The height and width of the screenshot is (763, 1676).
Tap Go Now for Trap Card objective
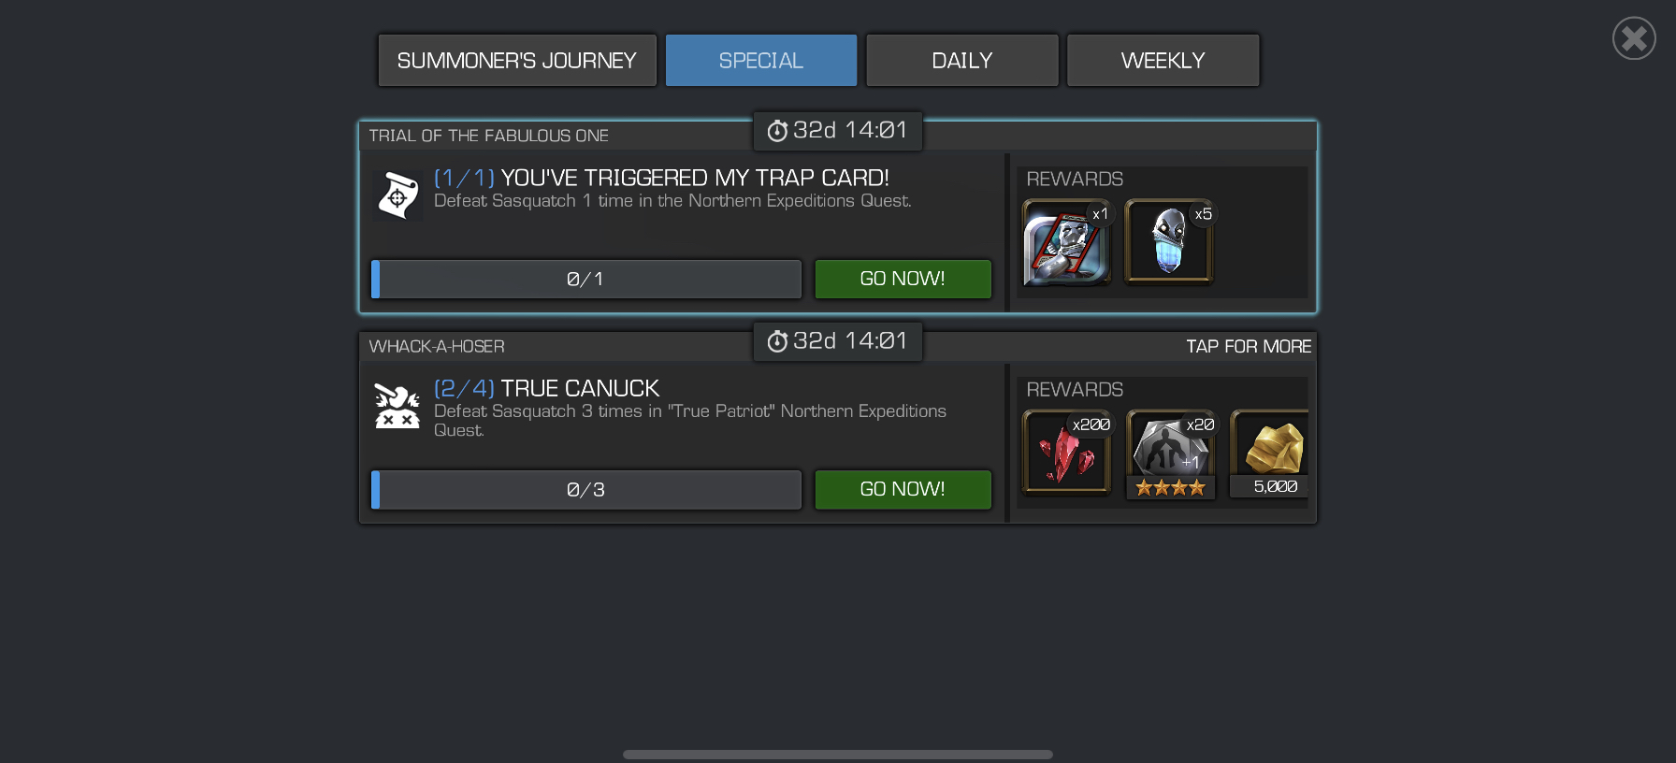[x=903, y=279]
